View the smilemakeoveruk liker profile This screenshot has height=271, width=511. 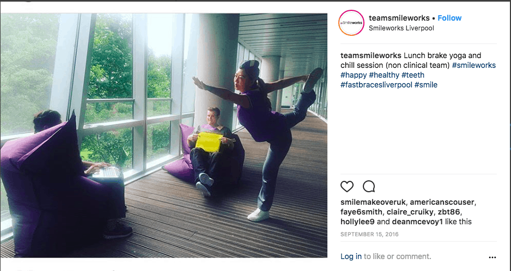[373, 203]
